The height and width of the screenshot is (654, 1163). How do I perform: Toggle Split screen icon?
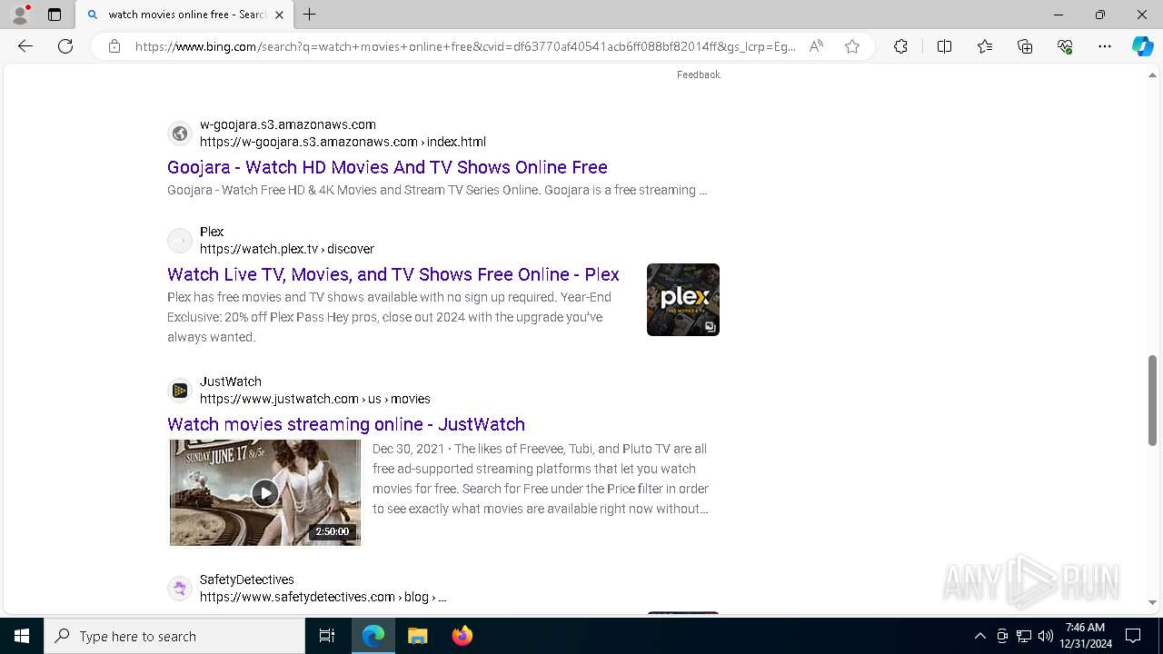(944, 46)
